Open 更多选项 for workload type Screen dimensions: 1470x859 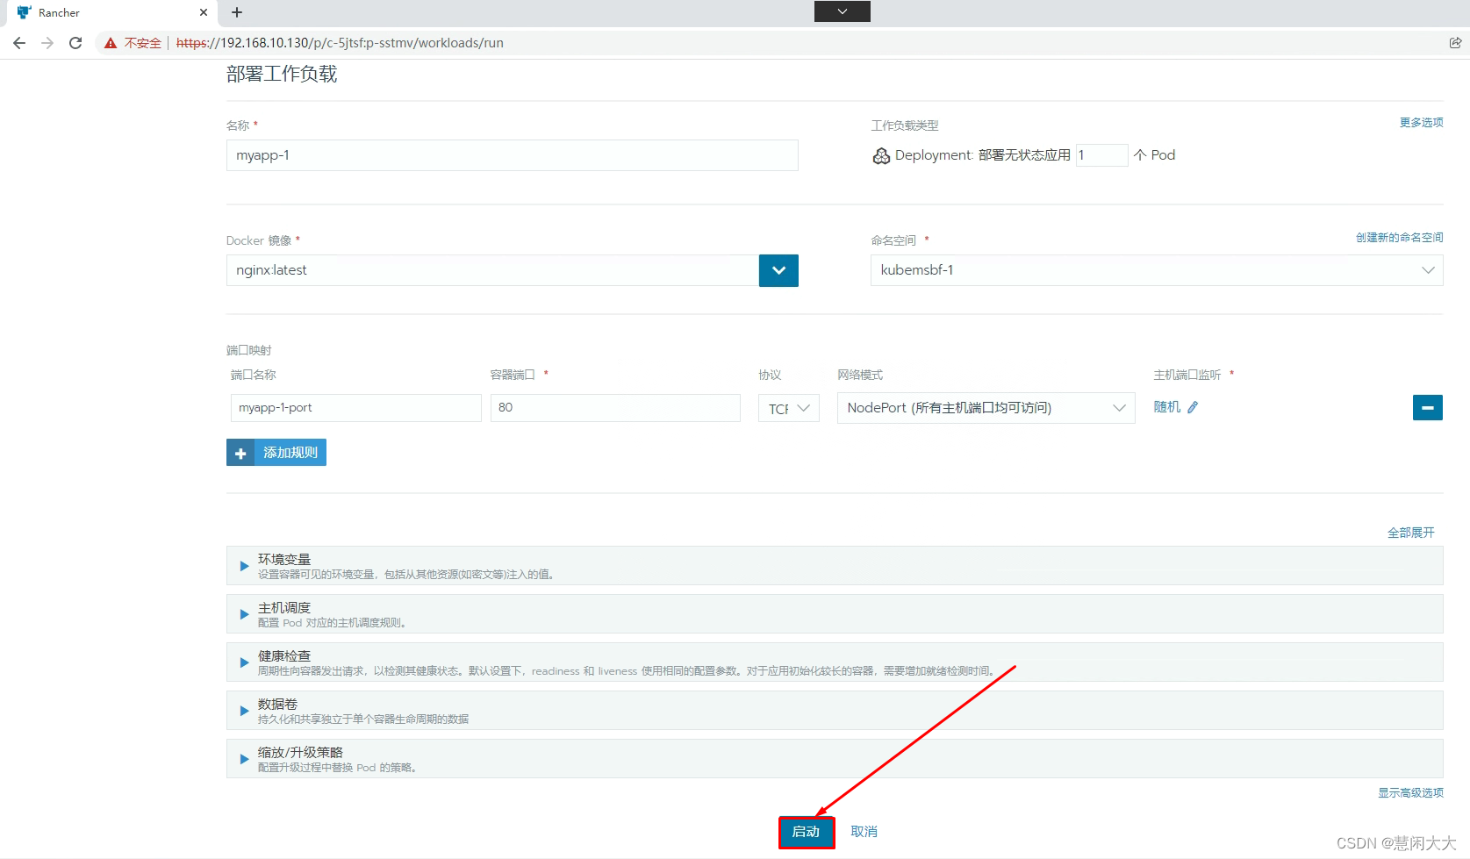coord(1421,123)
